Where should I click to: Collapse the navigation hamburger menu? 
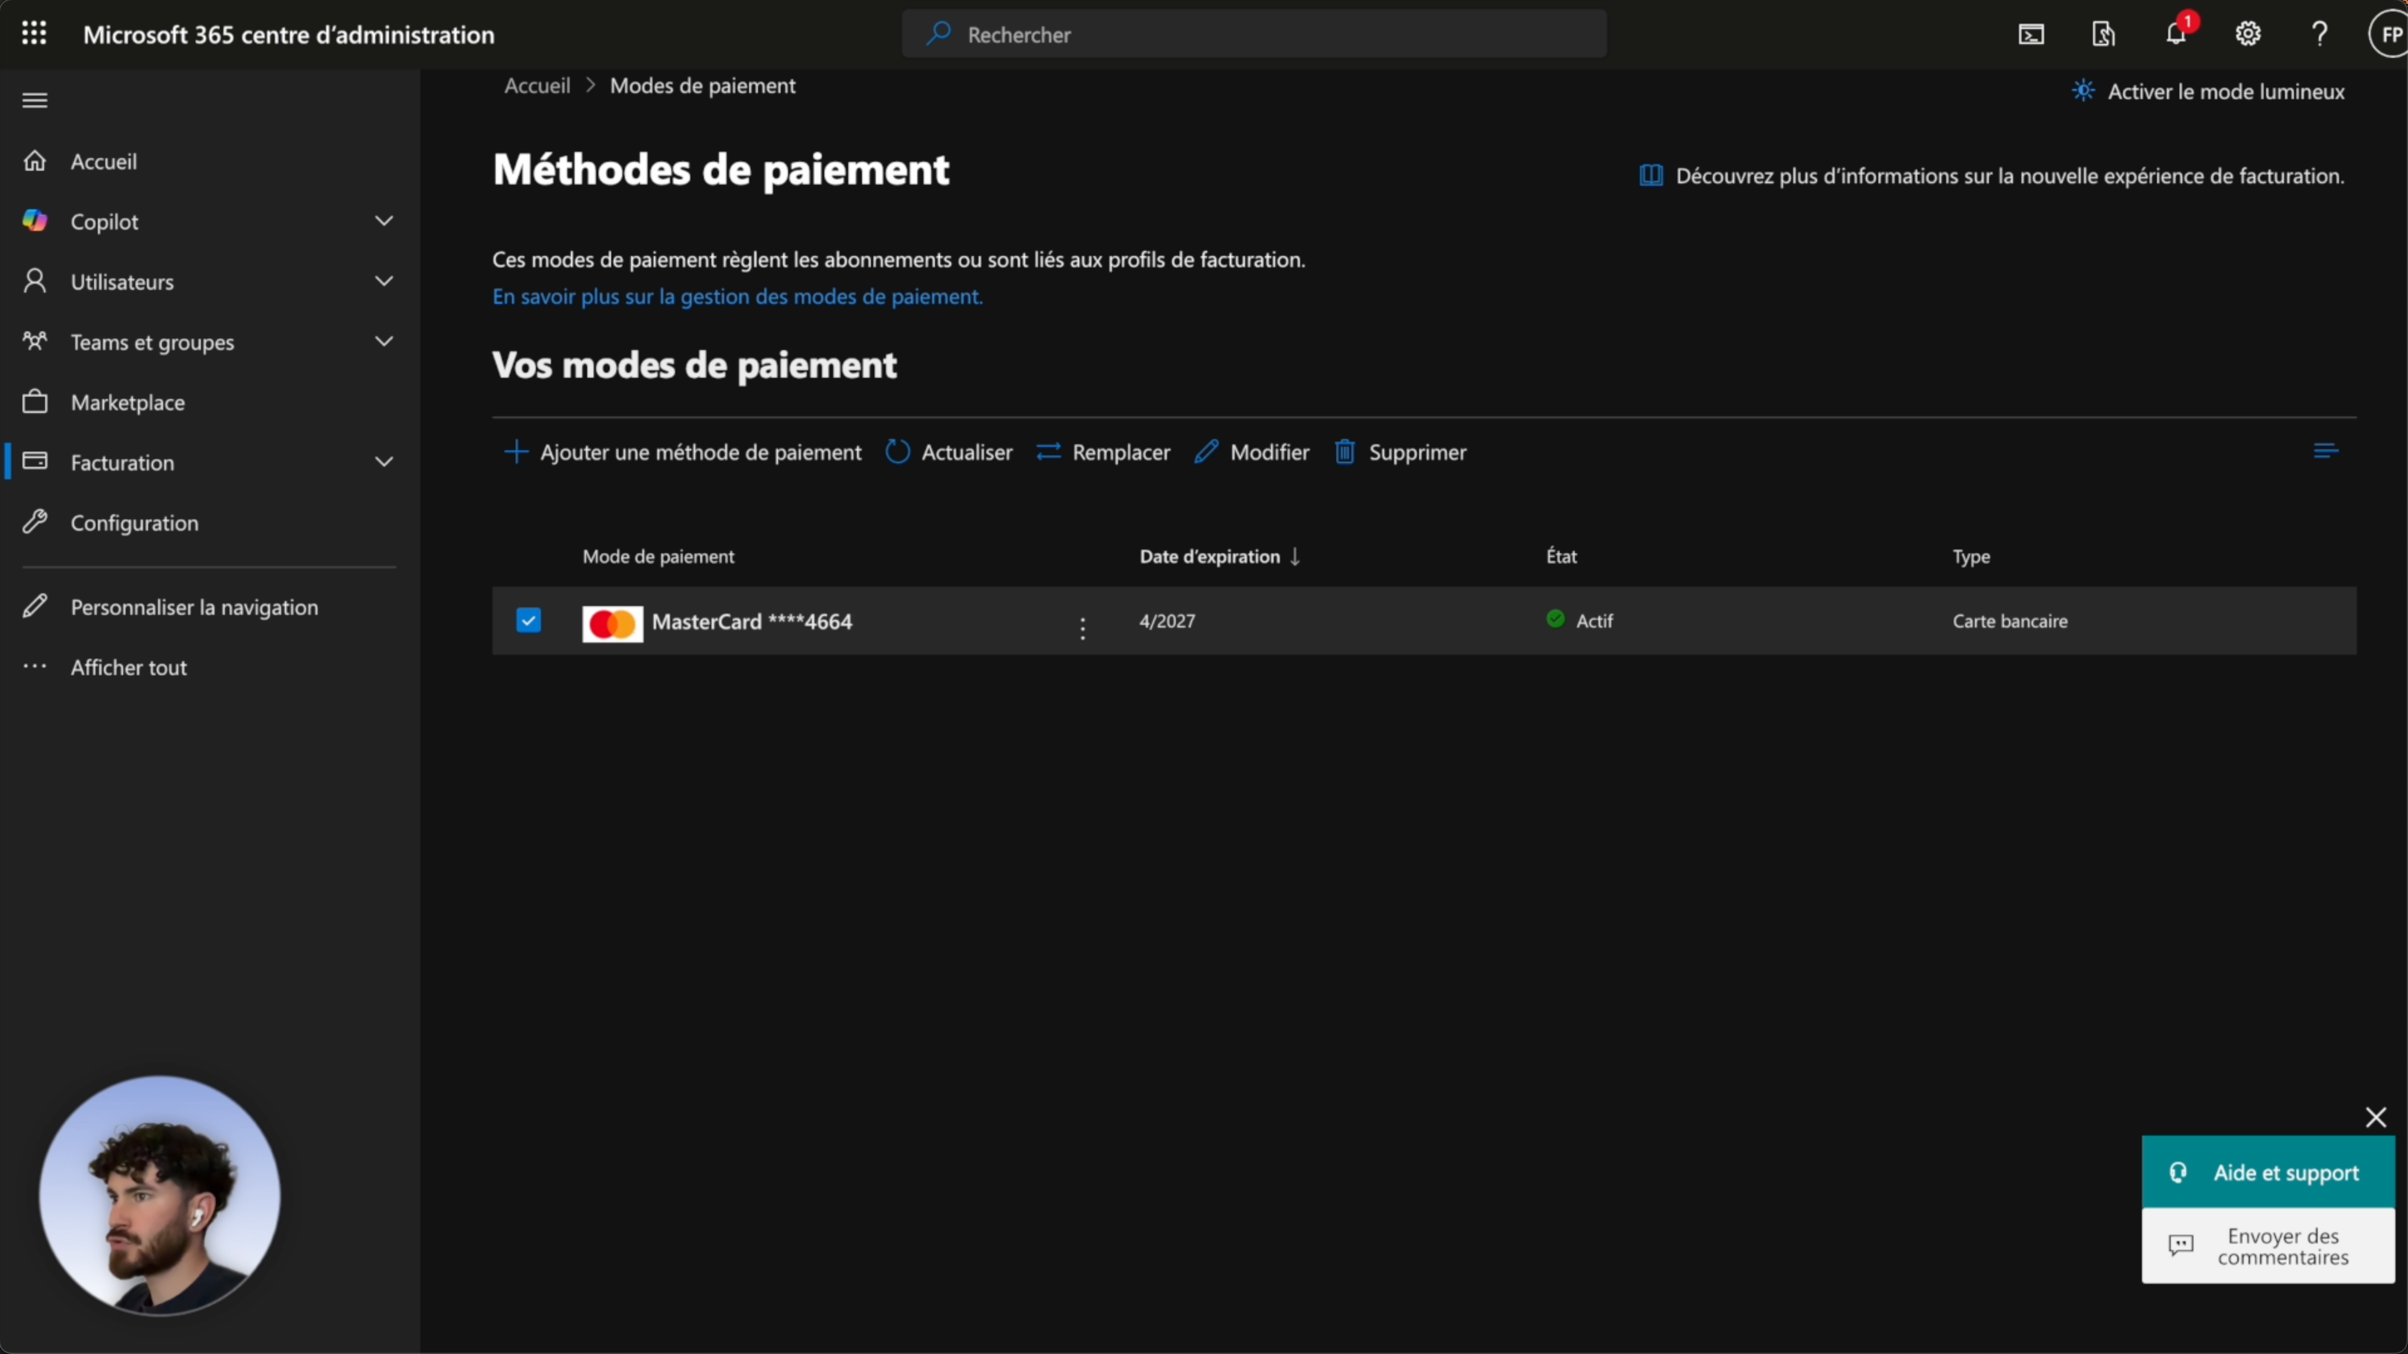pos(35,100)
